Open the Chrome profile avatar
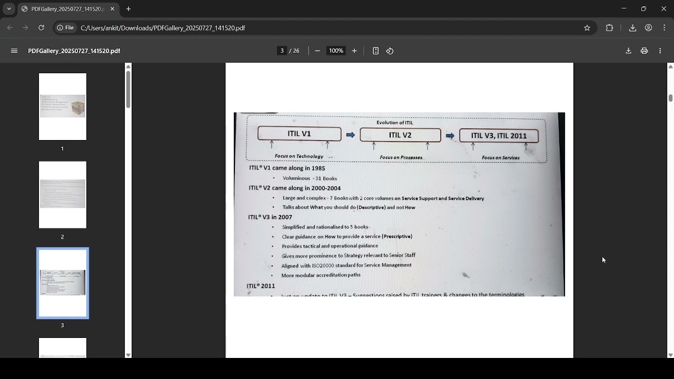The image size is (674, 379). point(649,28)
